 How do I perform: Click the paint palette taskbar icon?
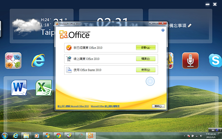click(x=69, y=136)
